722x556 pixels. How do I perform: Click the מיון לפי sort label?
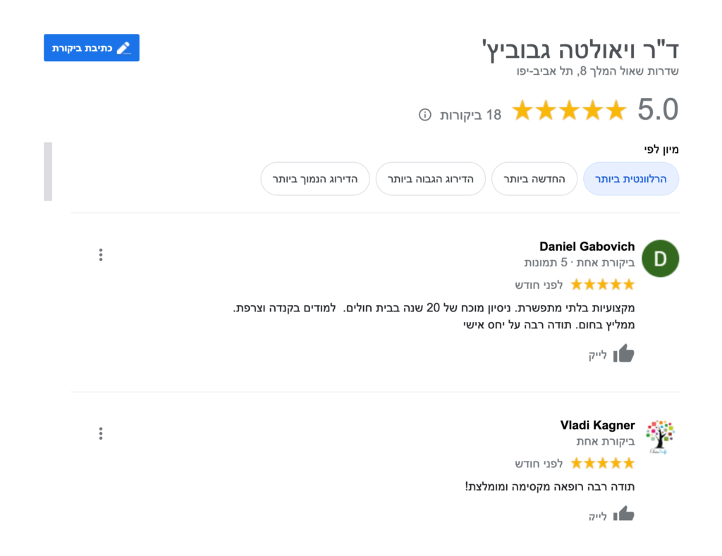[x=662, y=149]
